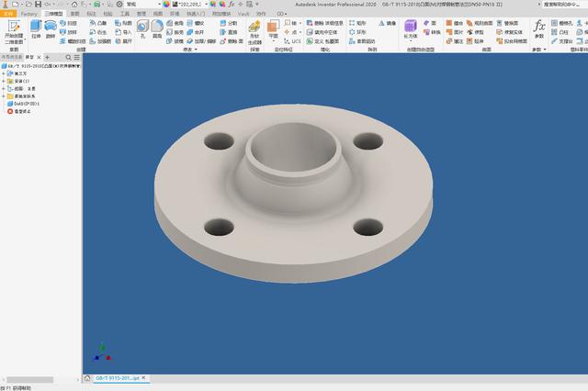Select the Coil (螺旋扫掠) tool
Screen dimensions: 588x391
pos(73,41)
